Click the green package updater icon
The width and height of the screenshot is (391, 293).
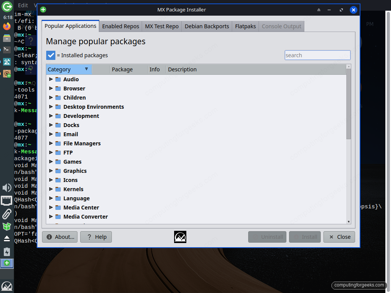7,226
